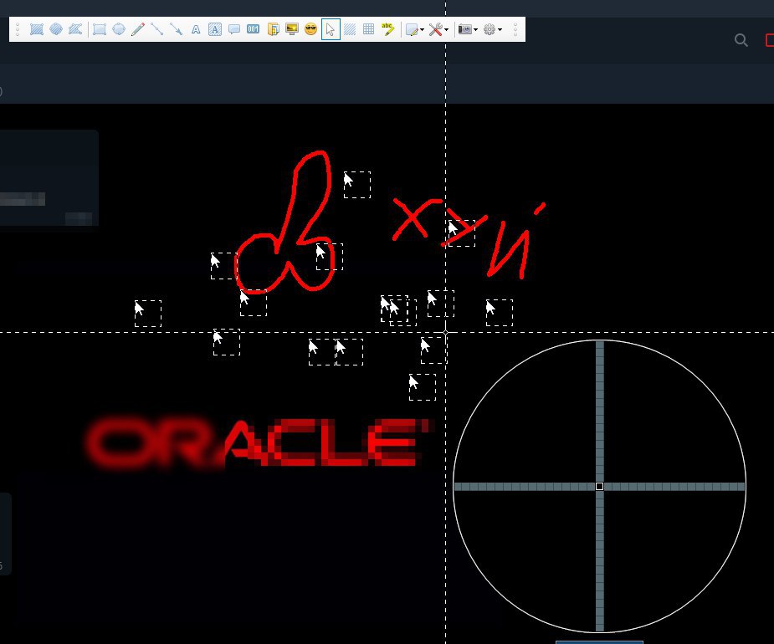Activate the plain text A tool
This screenshot has width=774, height=644.
tap(196, 29)
